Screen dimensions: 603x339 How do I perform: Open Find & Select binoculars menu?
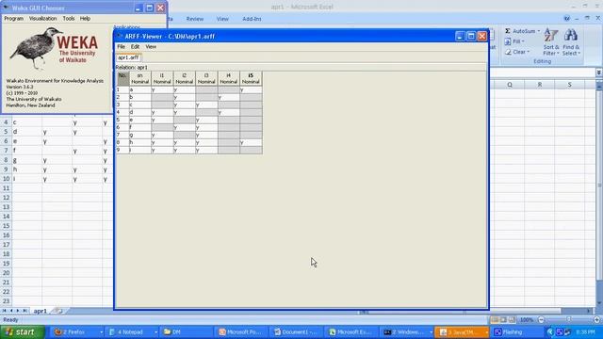click(571, 42)
